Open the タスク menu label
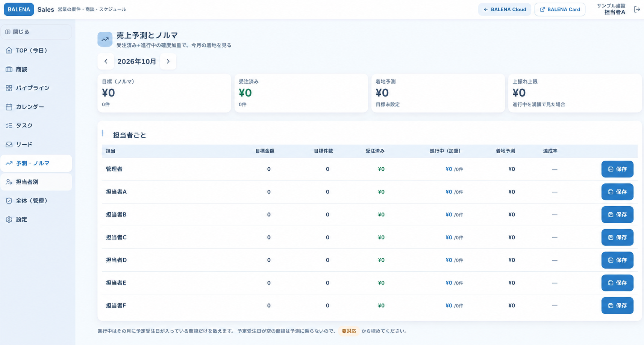 tap(24, 126)
